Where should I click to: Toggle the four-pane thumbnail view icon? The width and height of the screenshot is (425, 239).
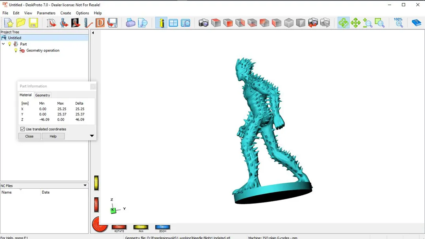173,23
